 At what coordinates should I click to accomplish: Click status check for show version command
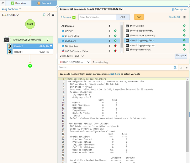click(184, 26)
